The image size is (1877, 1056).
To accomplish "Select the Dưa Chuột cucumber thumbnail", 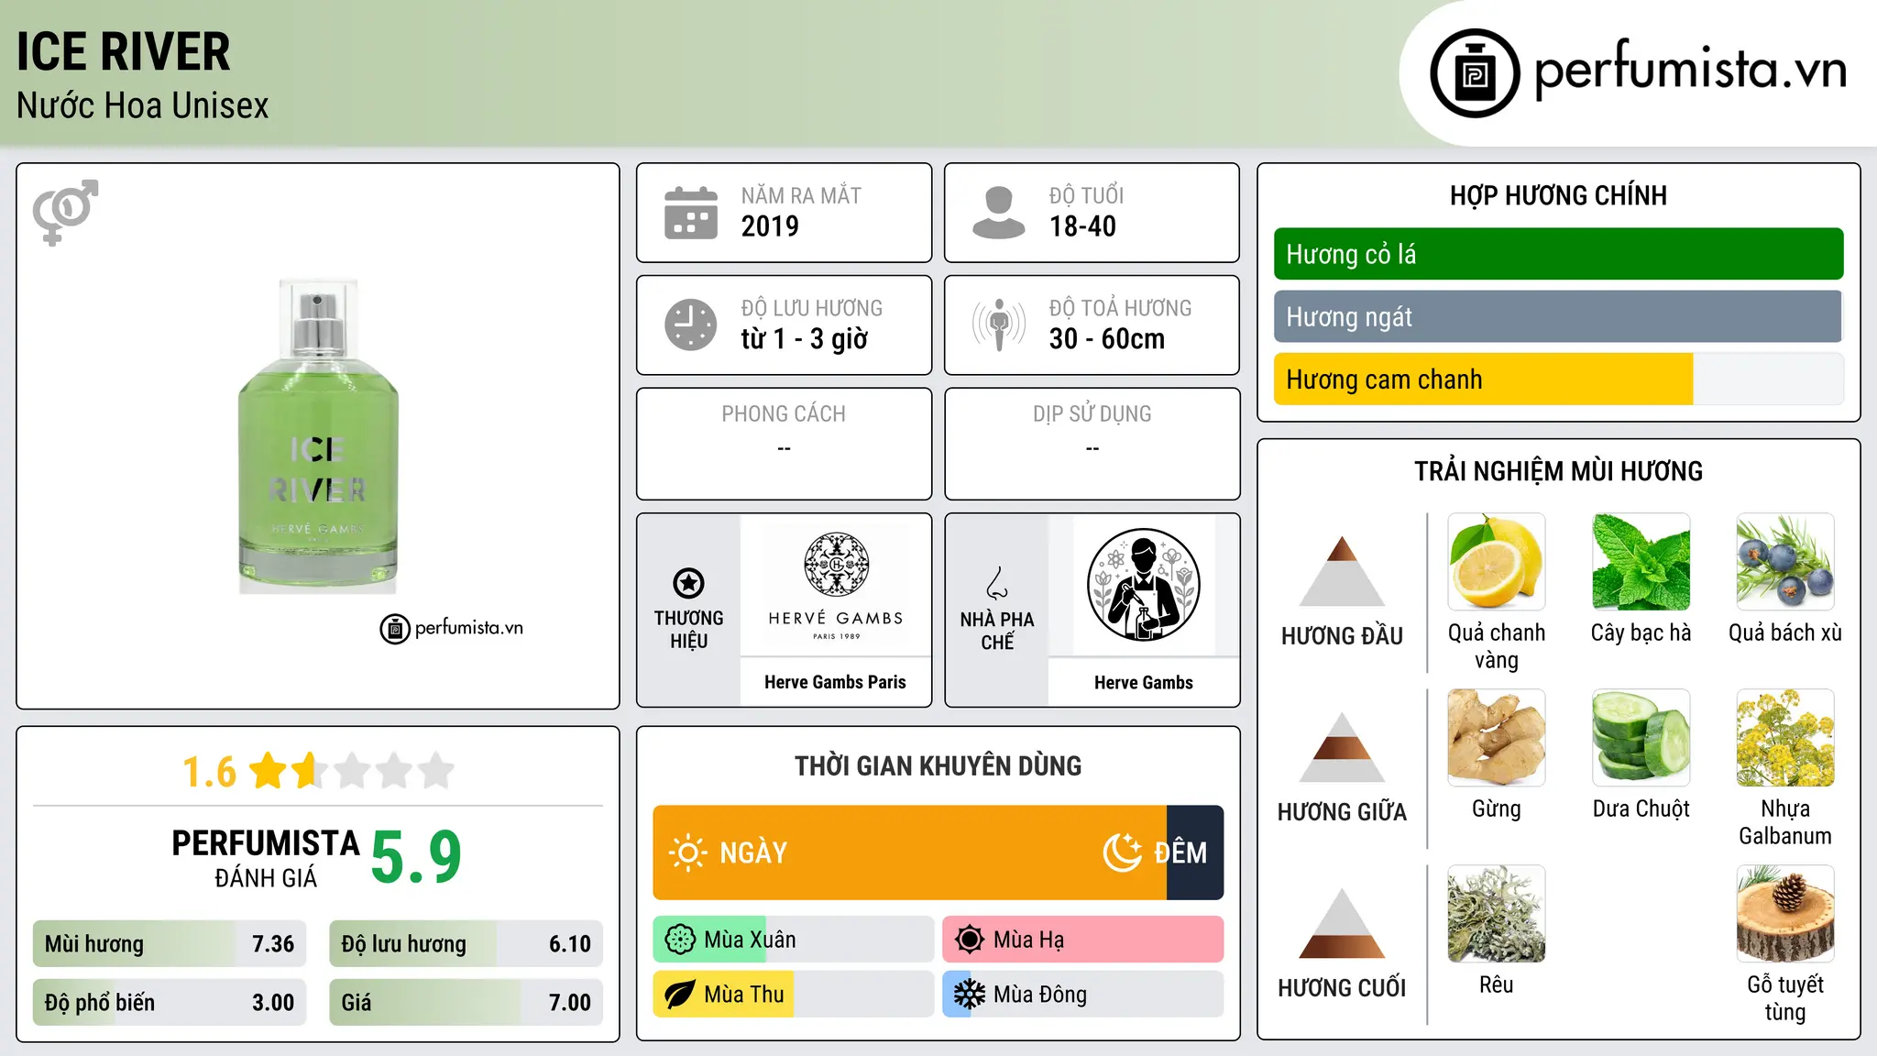I will point(1641,738).
